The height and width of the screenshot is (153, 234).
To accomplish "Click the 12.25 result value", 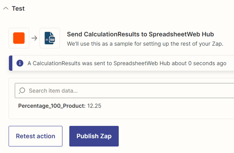I will coord(94,106).
